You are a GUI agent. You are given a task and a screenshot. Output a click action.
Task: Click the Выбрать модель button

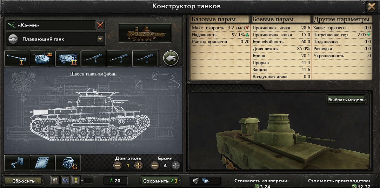(346, 100)
